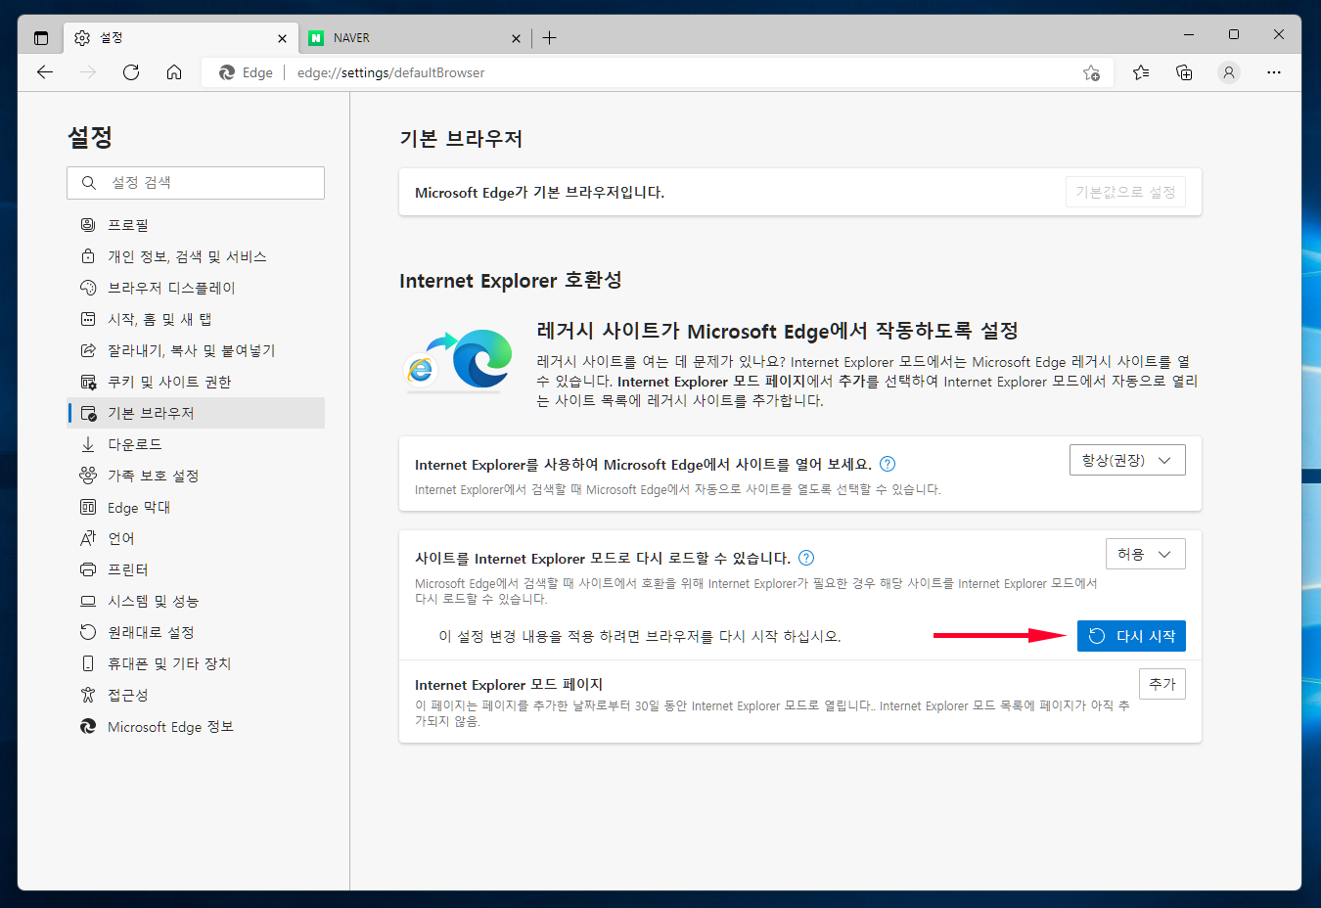Open 원래대로 설정
This screenshot has width=1321, height=908.
(x=196, y=632)
